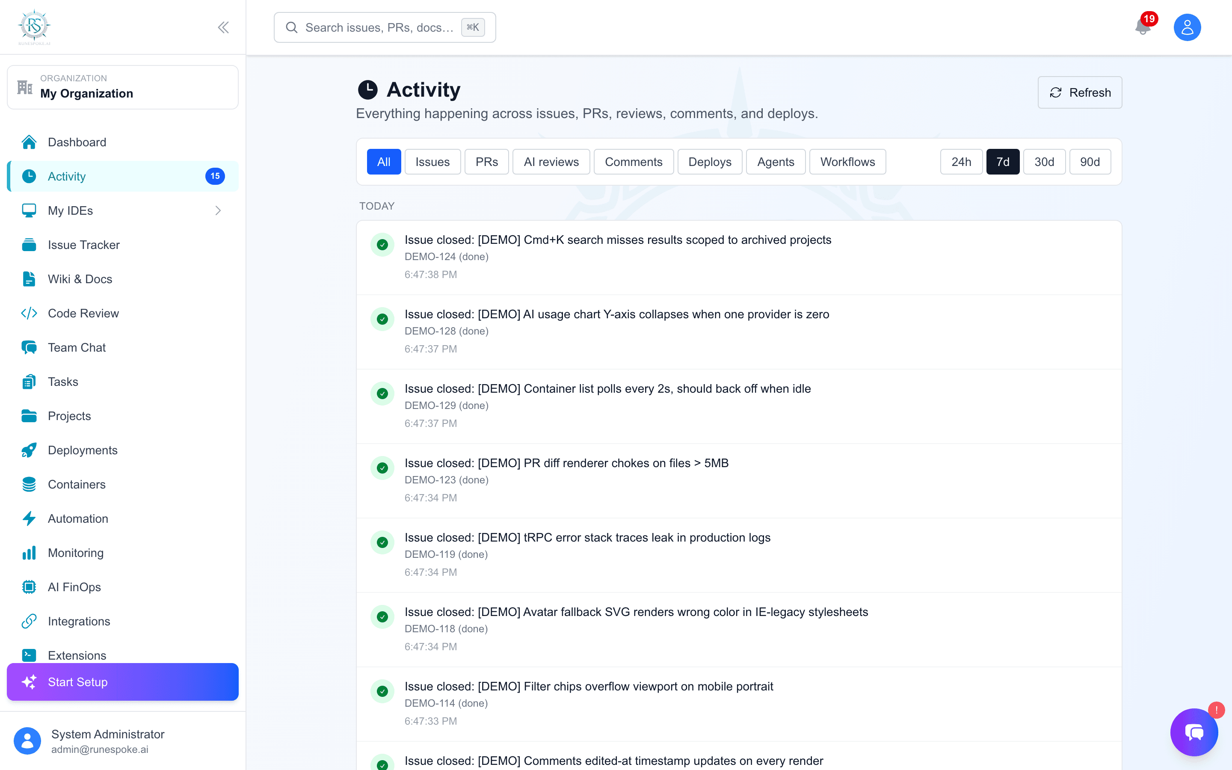
Task: Open the Integrations section
Action: coord(123,621)
